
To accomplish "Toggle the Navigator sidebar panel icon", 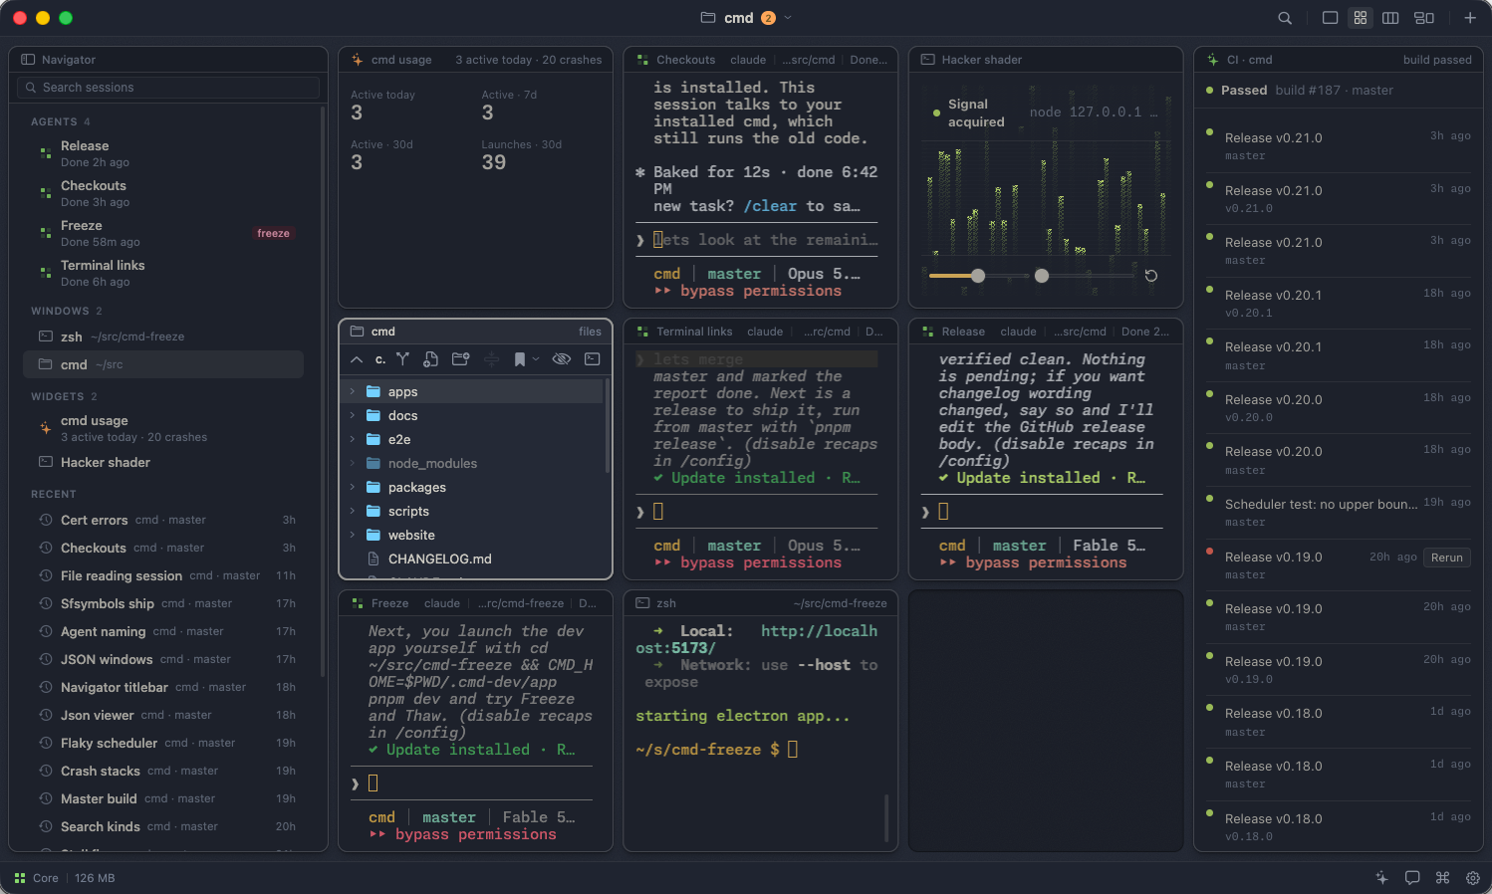I will [x=28, y=60].
